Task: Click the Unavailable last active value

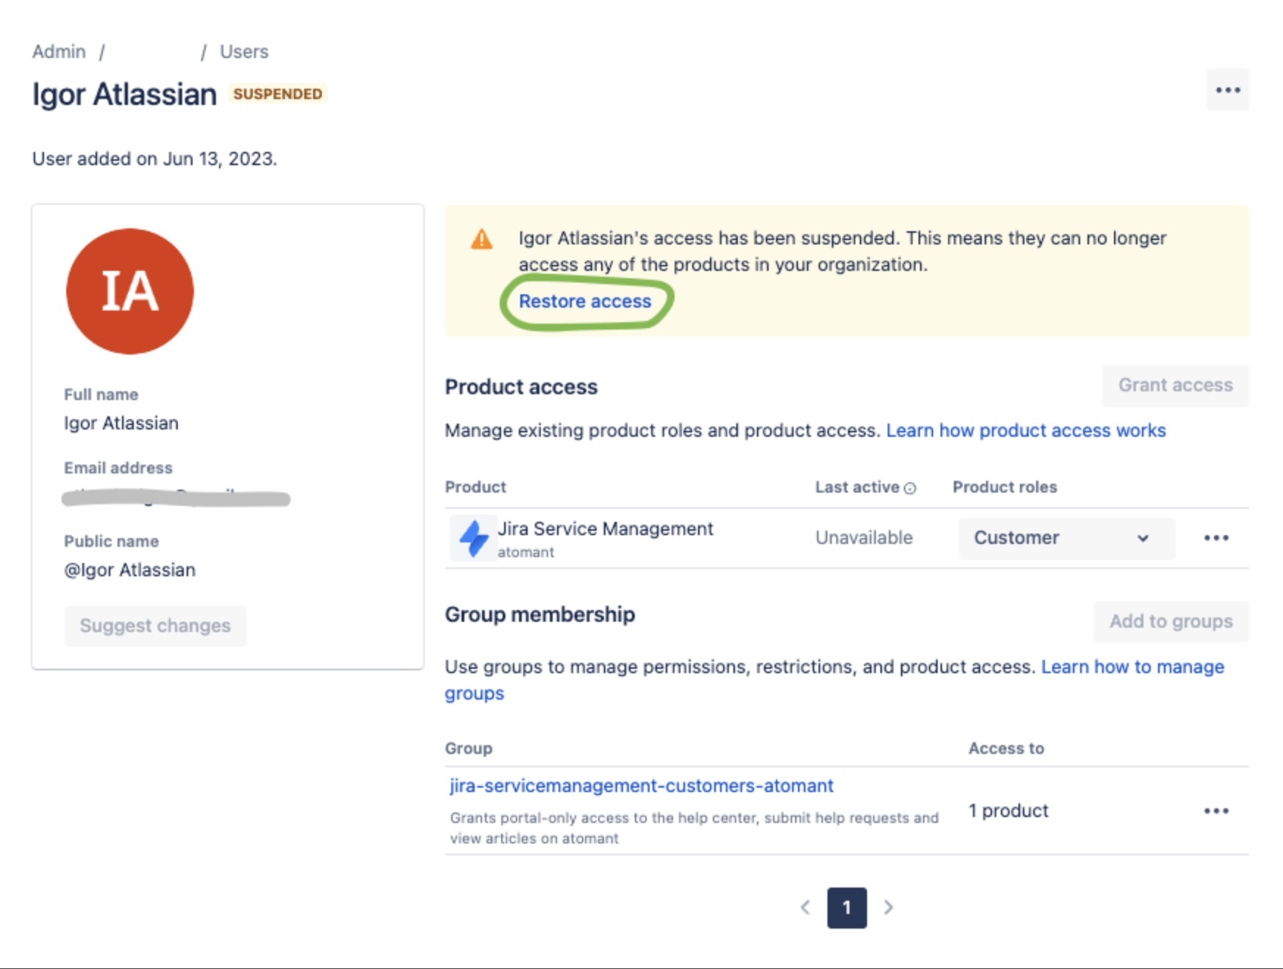Action: (863, 538)
